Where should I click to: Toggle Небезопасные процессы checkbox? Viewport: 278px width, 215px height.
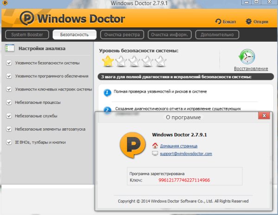tap(9, 102)
